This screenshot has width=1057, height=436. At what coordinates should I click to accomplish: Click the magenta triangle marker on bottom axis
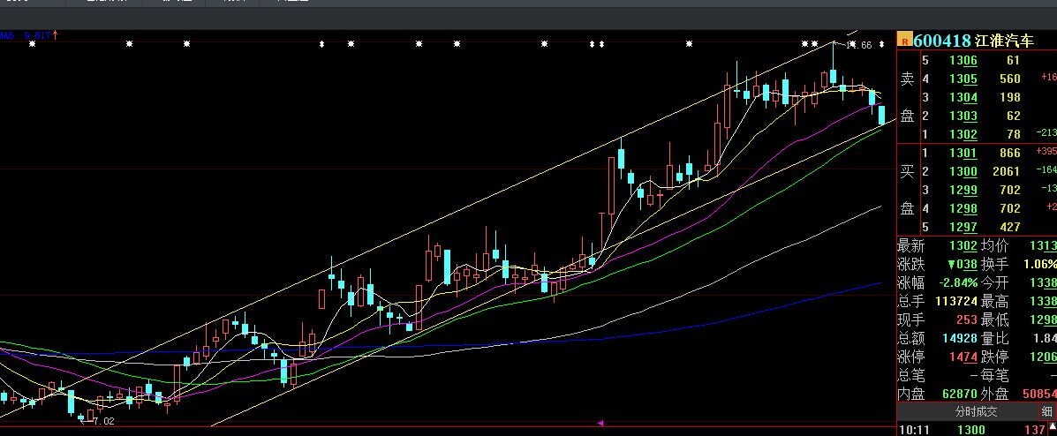coord(601,424)
